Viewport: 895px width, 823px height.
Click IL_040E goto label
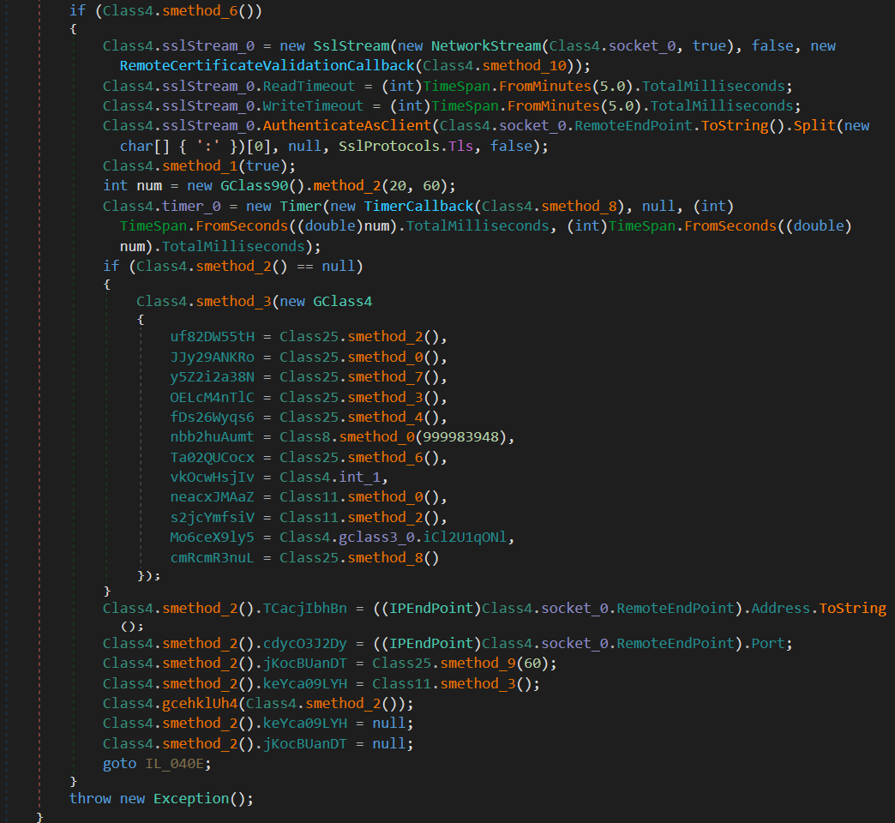174,764
